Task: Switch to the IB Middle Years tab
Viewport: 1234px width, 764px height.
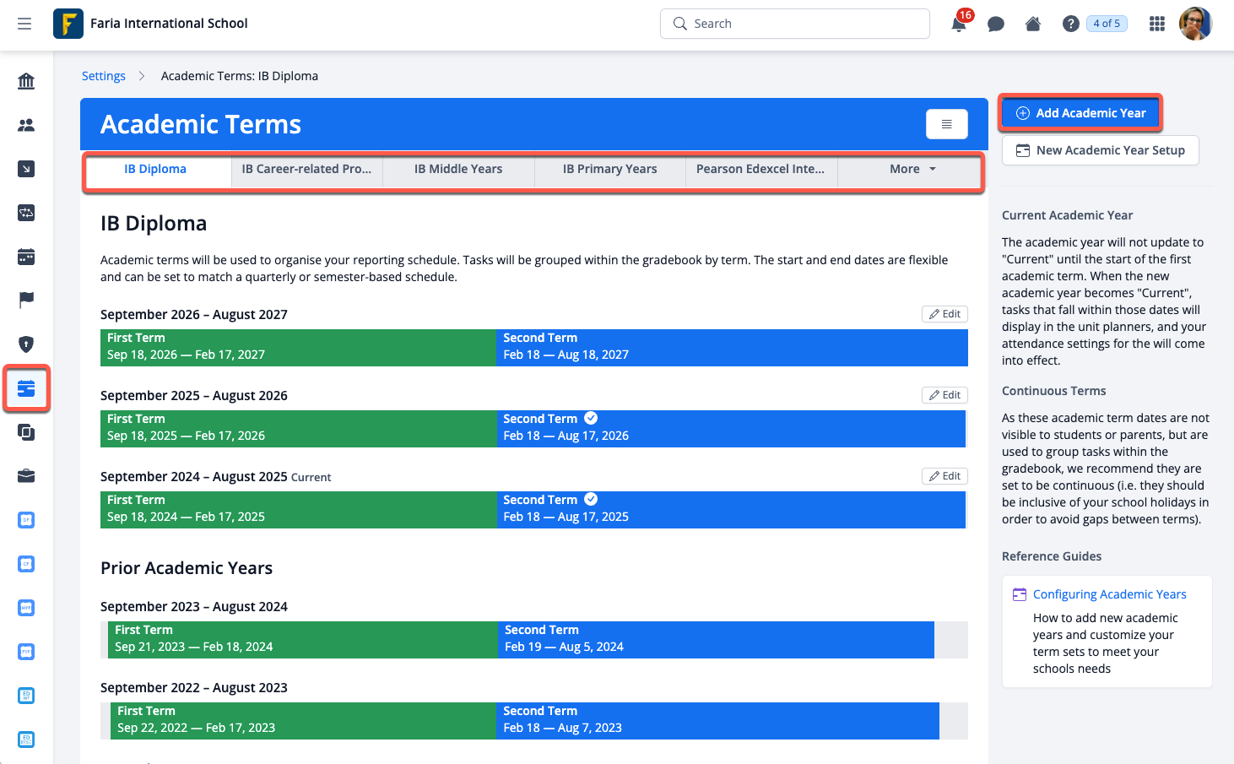Action: click(458, 169)
